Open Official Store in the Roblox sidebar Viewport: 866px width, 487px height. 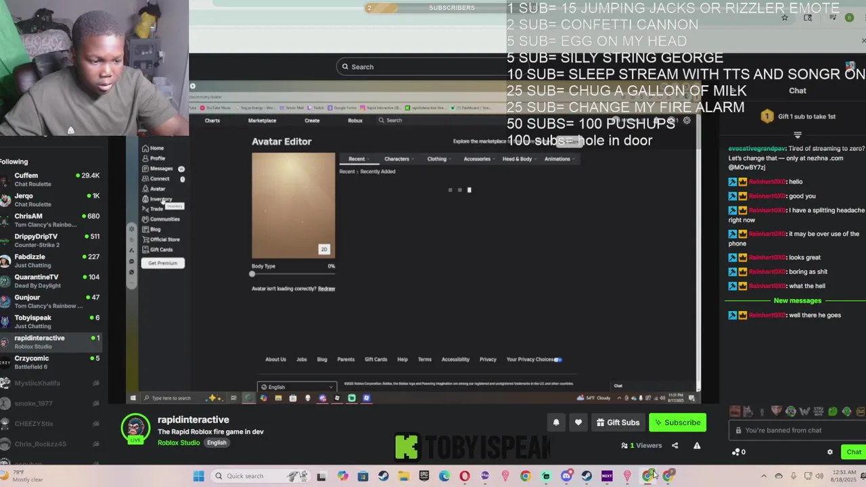(160, 239)
